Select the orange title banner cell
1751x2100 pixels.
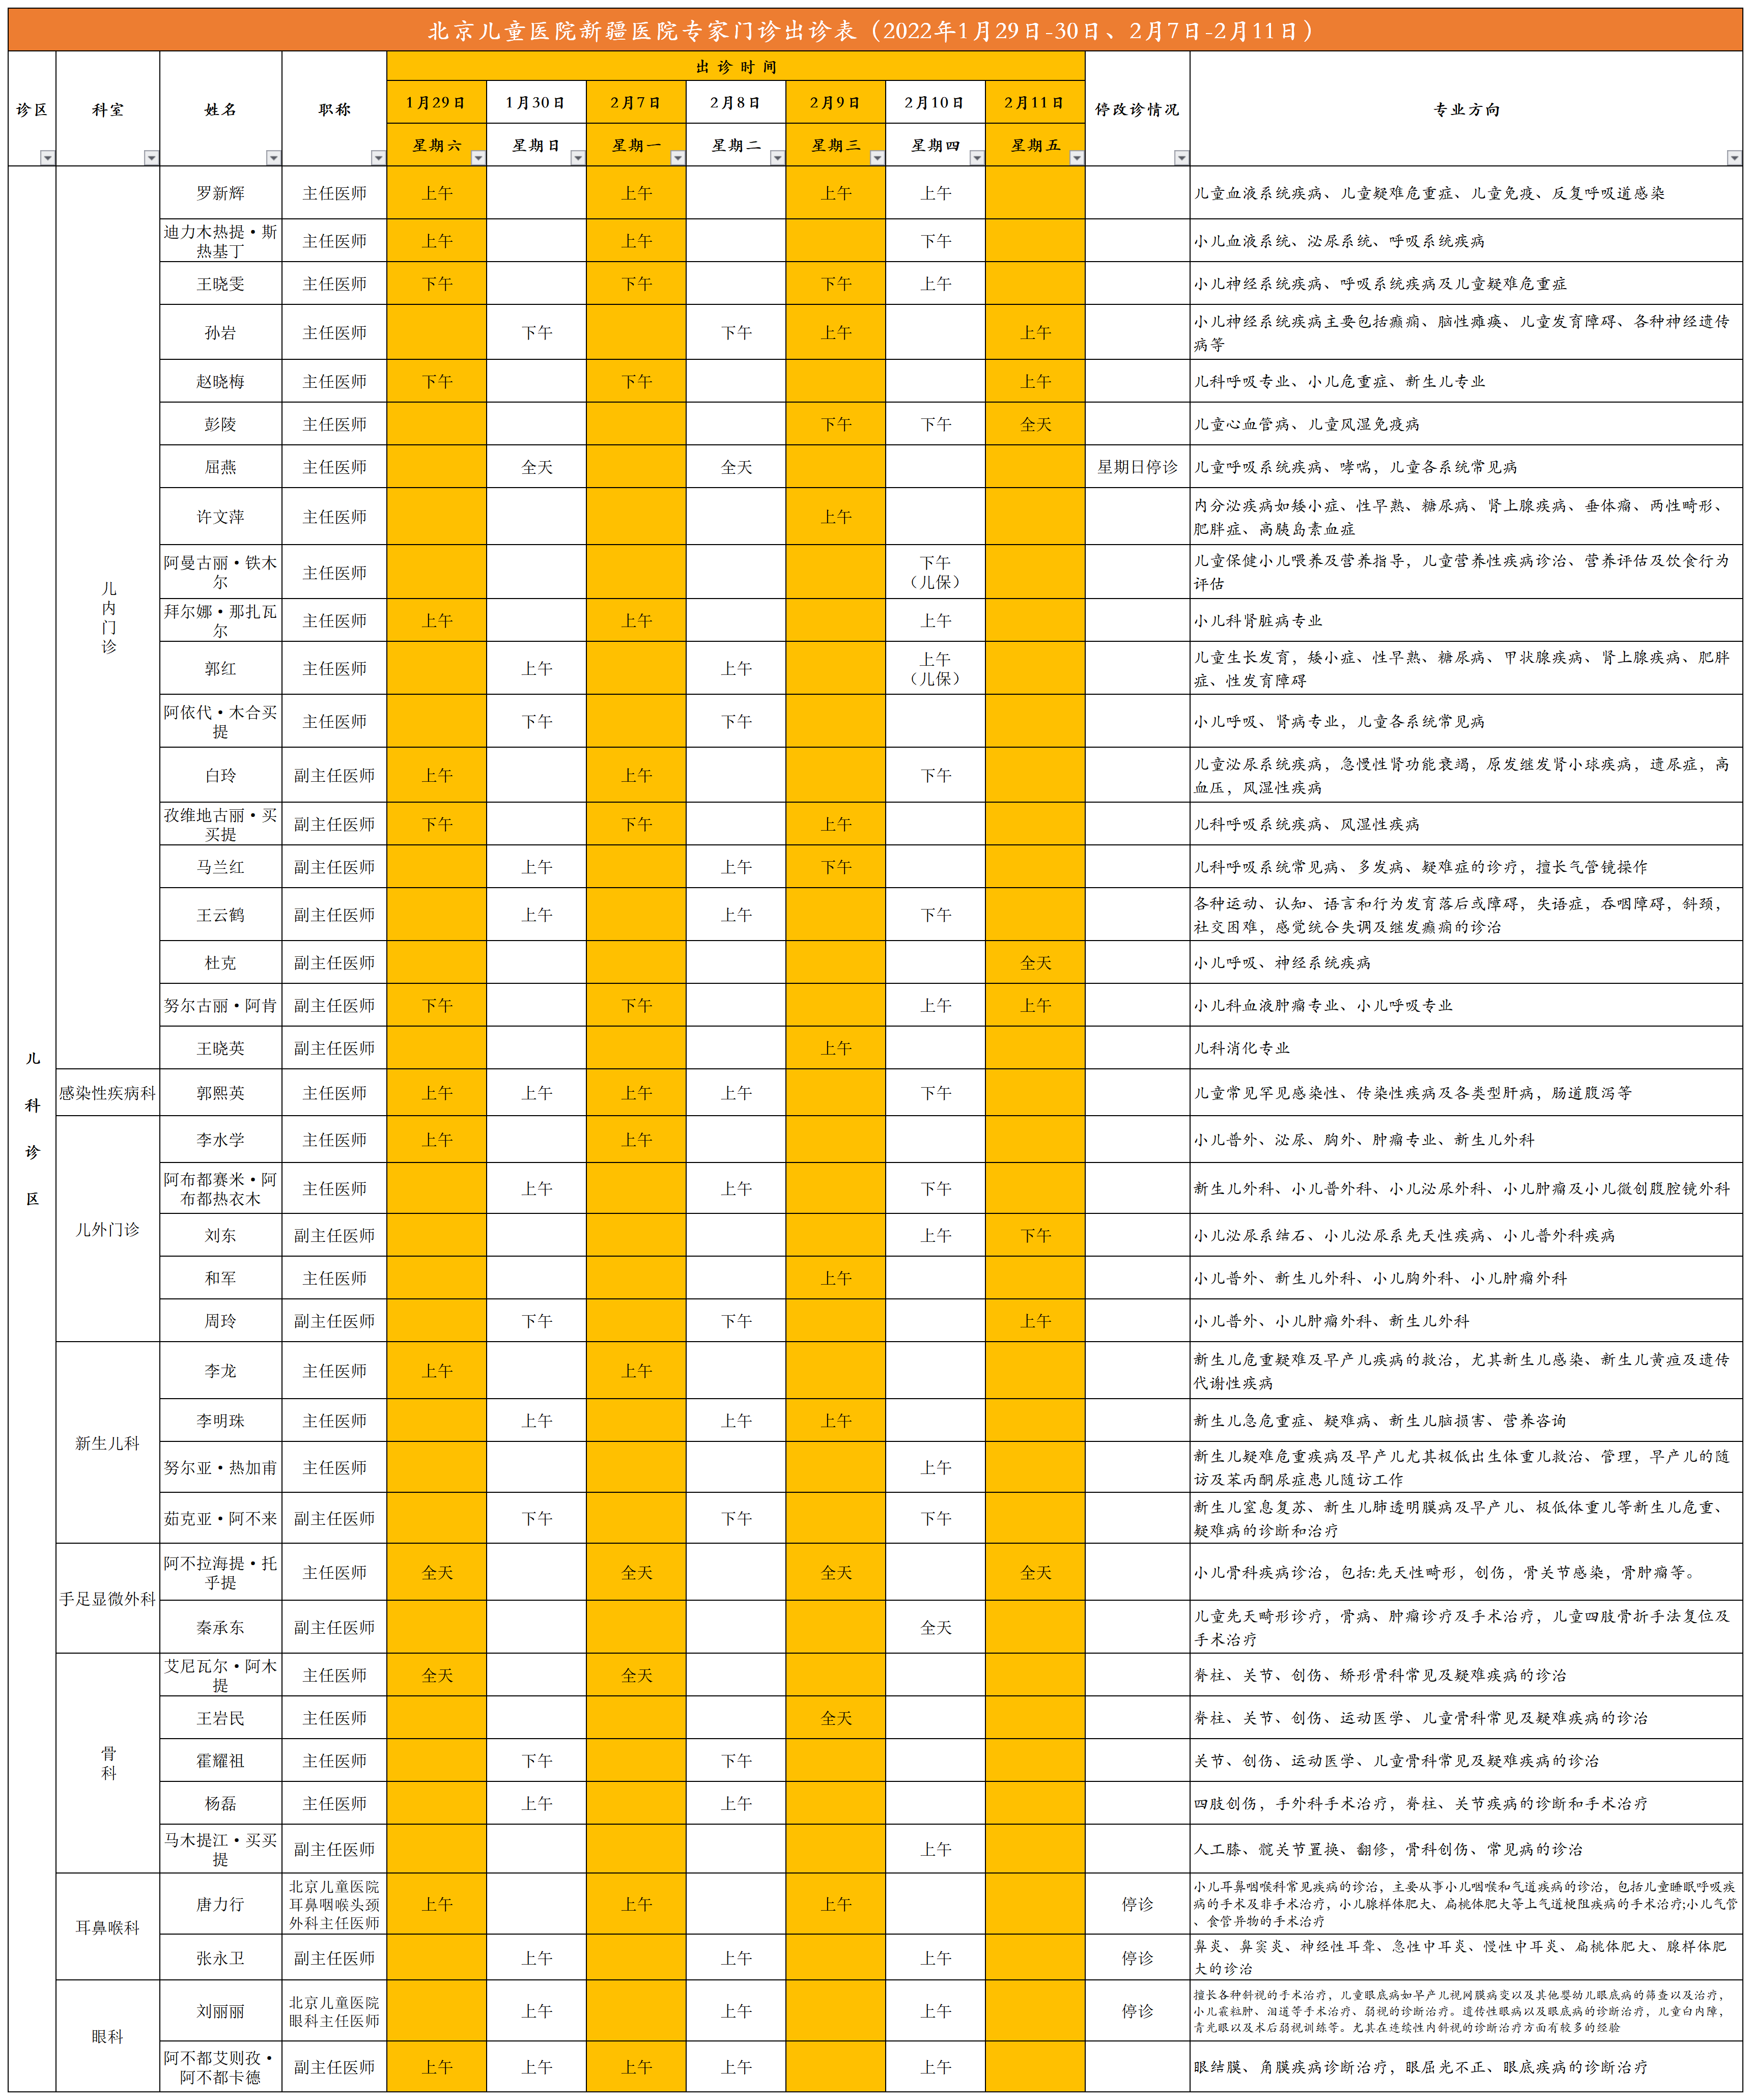[x=875, y=31]
